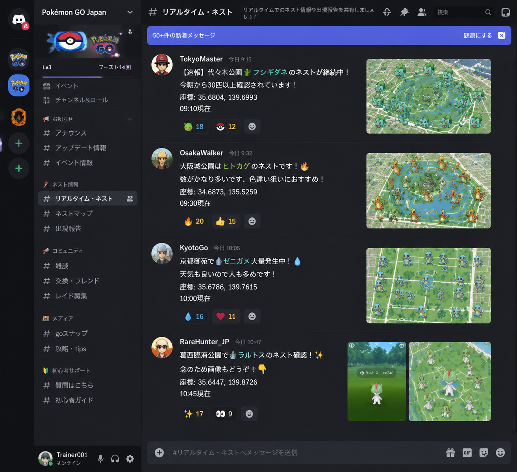Open TokyoMaster's フシギダネ nest map image
517x472 pixels.
(428, 96)
